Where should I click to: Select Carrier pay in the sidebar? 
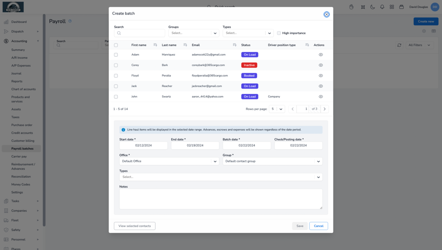(x=19, y=157)
